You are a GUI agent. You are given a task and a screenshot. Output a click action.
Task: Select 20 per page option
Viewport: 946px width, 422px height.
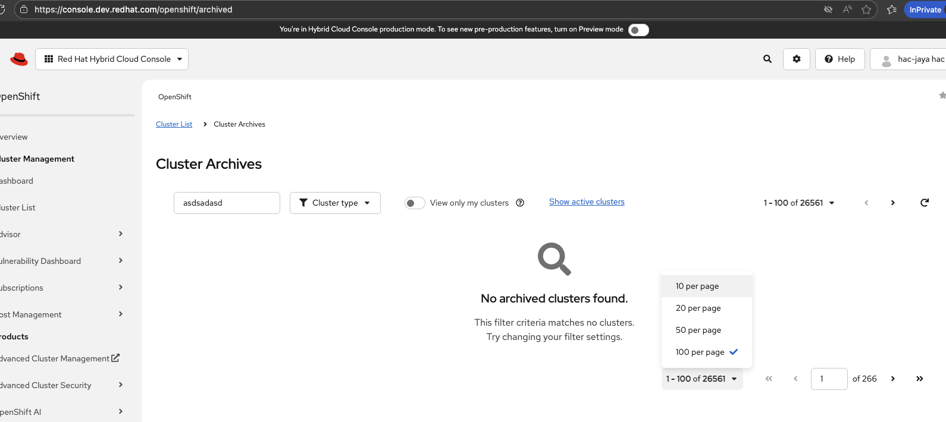698,308
